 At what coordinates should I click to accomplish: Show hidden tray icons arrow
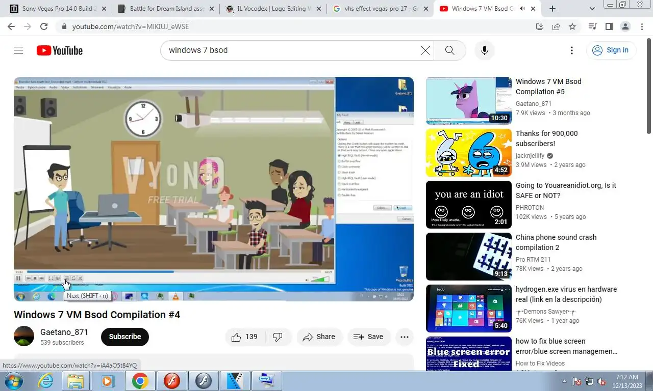point(564,381)
